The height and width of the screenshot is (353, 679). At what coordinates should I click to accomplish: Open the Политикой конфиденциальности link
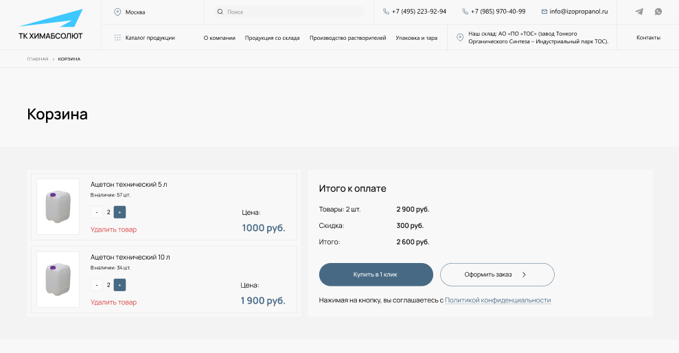coord(498,300)
